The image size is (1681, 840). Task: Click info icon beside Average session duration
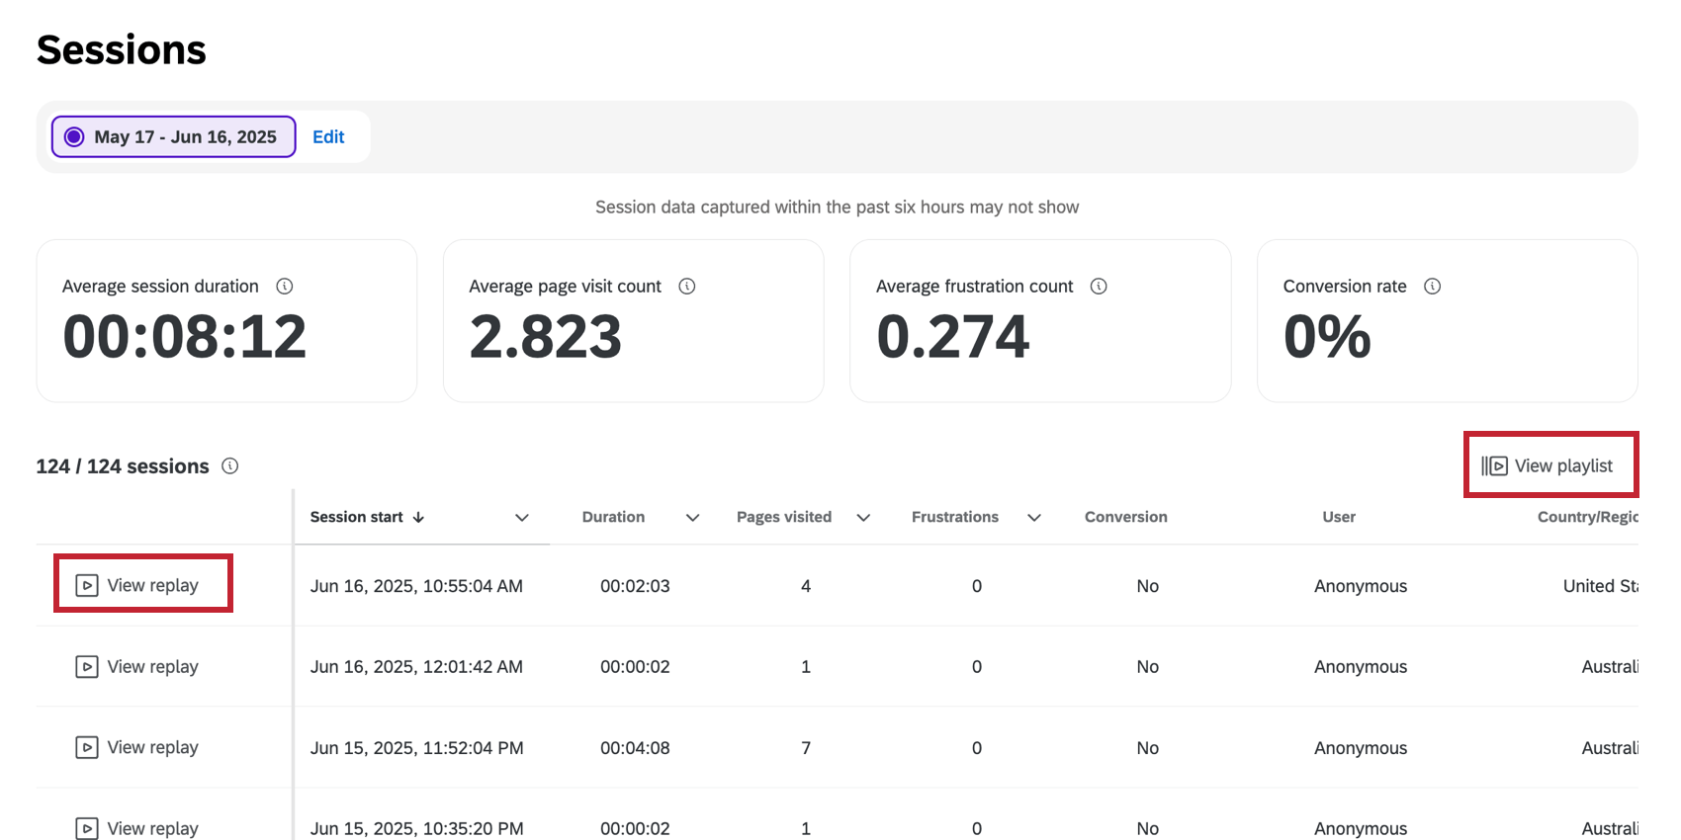(285, 287)
